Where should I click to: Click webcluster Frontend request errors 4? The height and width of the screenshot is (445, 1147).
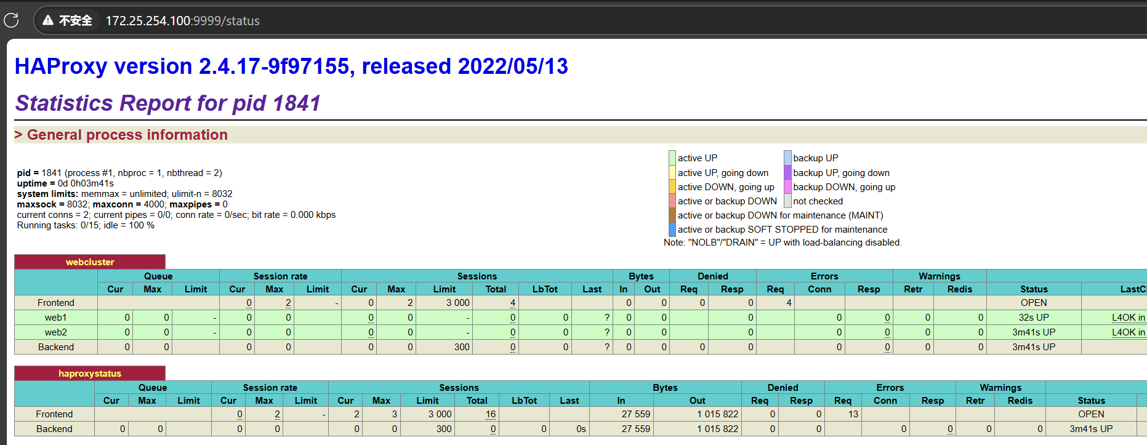(x=789, y=303)
